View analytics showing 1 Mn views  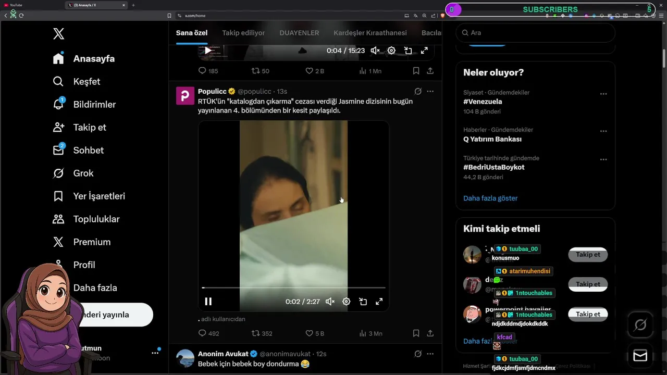click(x=370, y=71)
